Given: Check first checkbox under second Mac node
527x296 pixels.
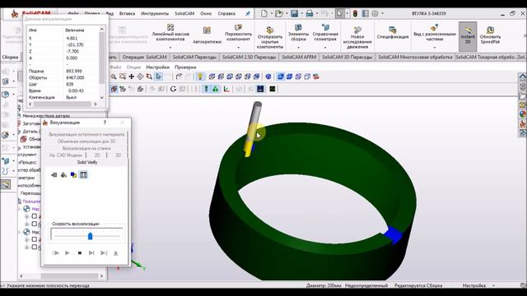Looking at the screenshot, I should point(35,239).
